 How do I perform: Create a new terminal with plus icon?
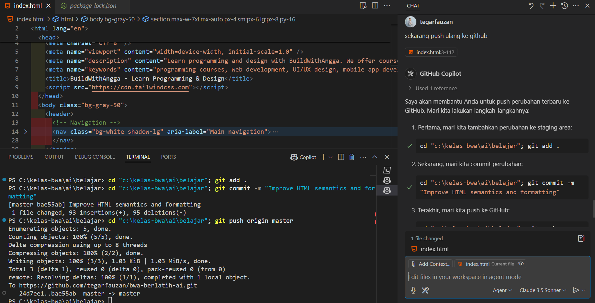point(323,157)
